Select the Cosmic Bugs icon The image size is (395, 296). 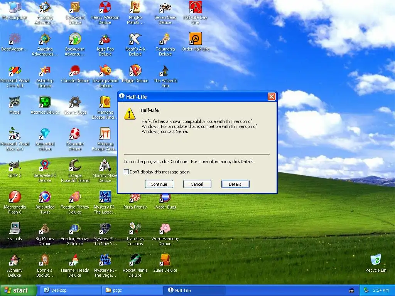[x=75, y=105]
